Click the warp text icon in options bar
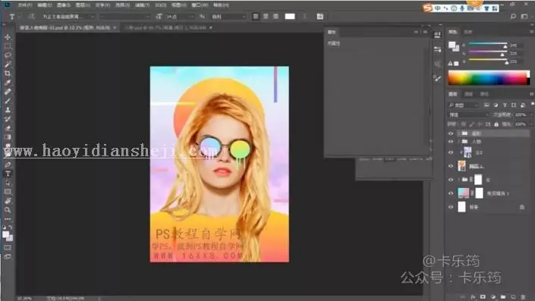Screen dimensions: 535x301 tap(305, 17)
